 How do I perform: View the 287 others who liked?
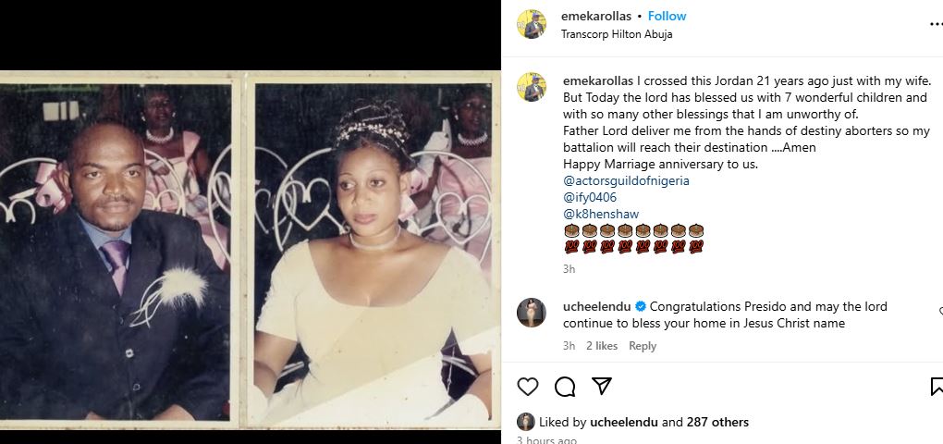[x=717, y=422]
